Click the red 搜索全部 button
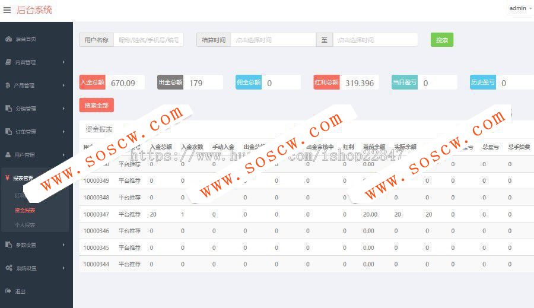The width and height of the screenshot is (534, 308). [96, 105]
